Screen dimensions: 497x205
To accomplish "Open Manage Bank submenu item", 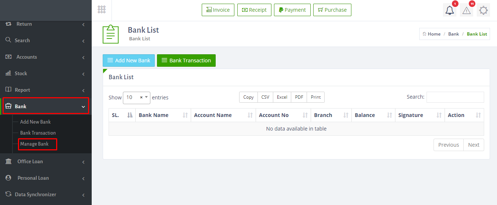I will click(x=34, y=144).
